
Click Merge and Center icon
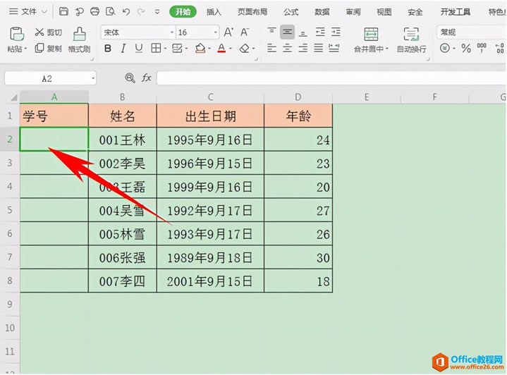tap(371, 34)
